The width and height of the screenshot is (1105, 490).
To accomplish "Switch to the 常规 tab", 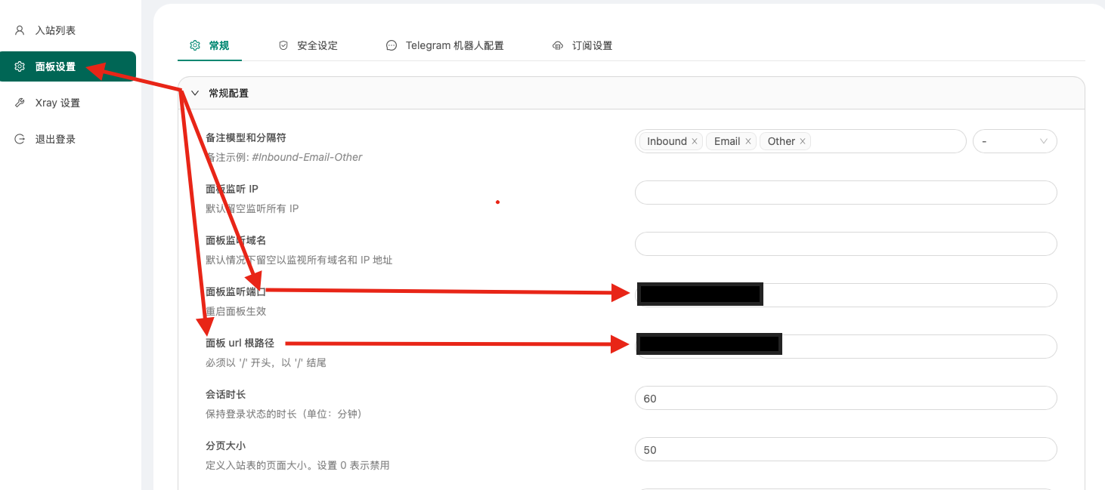I will coord(210,45).
